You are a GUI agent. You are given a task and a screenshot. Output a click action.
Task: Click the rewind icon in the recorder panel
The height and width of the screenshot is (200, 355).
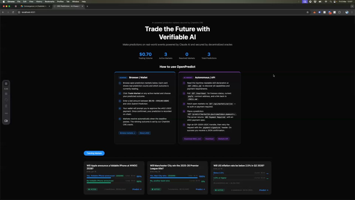6,113
